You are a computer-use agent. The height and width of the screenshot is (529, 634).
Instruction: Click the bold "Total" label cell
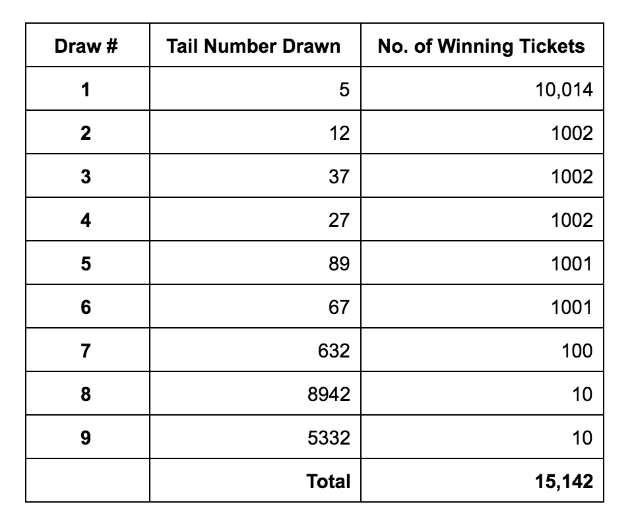pyautogui.click(x=329, y=482)
